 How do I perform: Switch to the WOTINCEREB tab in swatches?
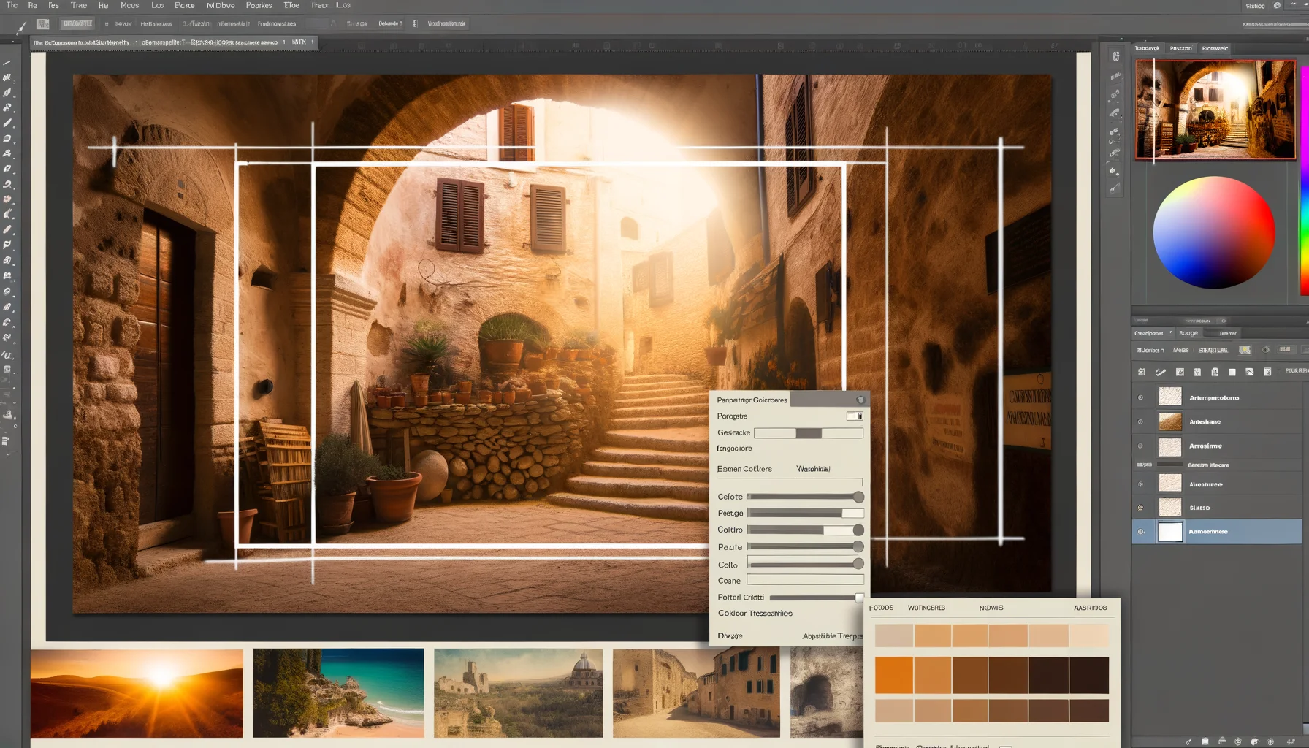[926, 608]
